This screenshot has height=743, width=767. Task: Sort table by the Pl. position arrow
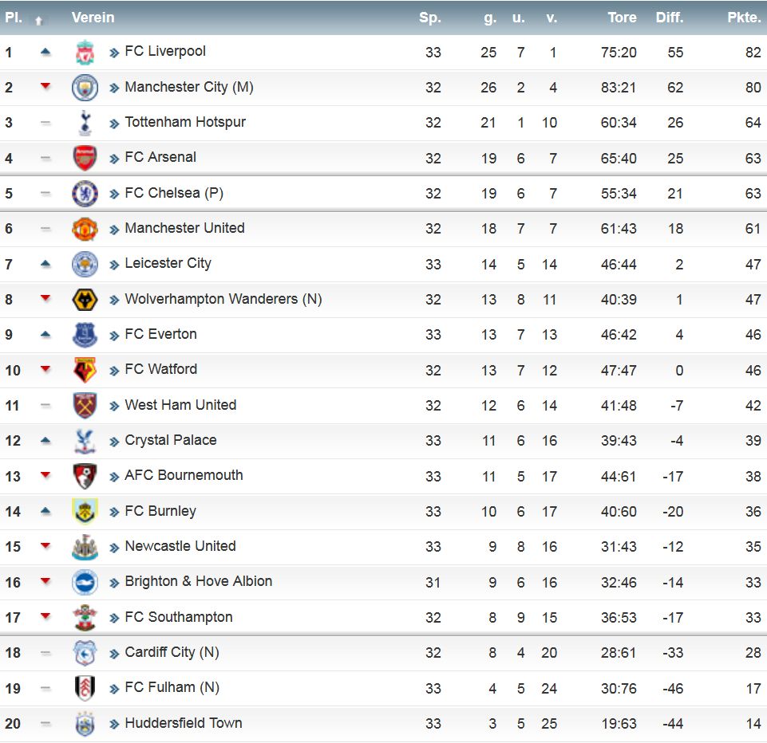38,21
